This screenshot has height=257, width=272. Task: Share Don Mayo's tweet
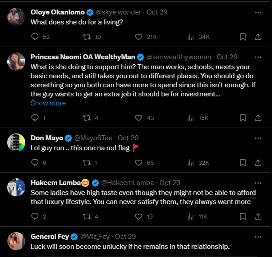(258, 162)
